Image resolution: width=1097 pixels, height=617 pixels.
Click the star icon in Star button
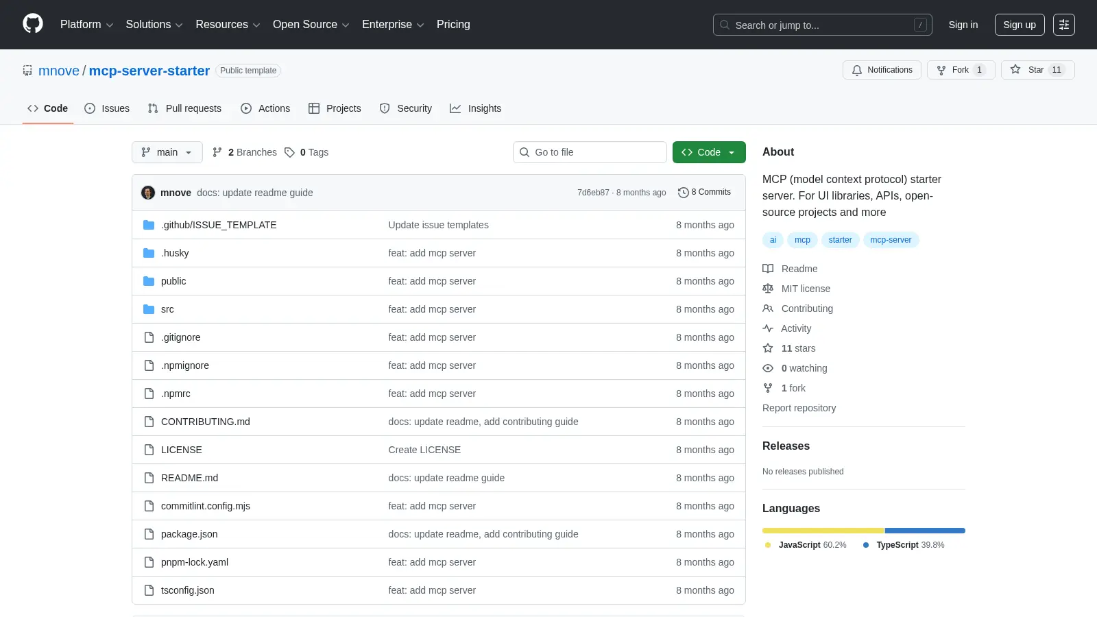pos(1015,70)
